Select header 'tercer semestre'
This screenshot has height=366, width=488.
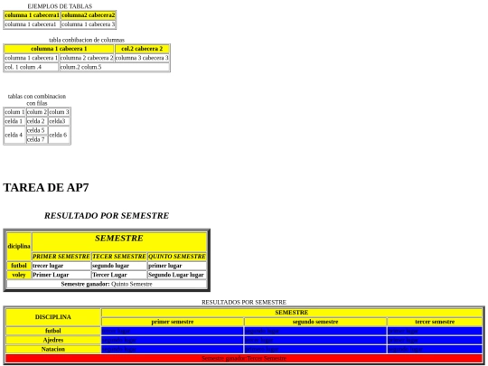pos(435,322)
